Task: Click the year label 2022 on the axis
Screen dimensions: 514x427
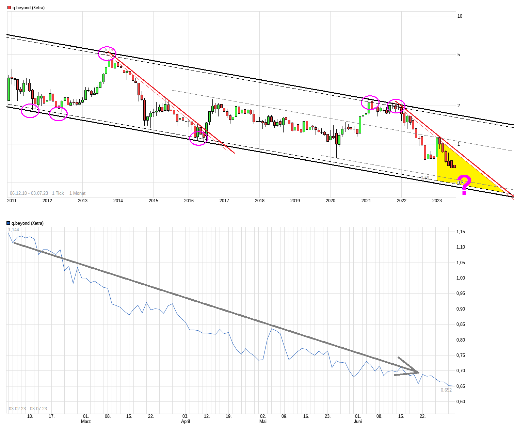Action: pyautogui.click(x=402, y=201)
